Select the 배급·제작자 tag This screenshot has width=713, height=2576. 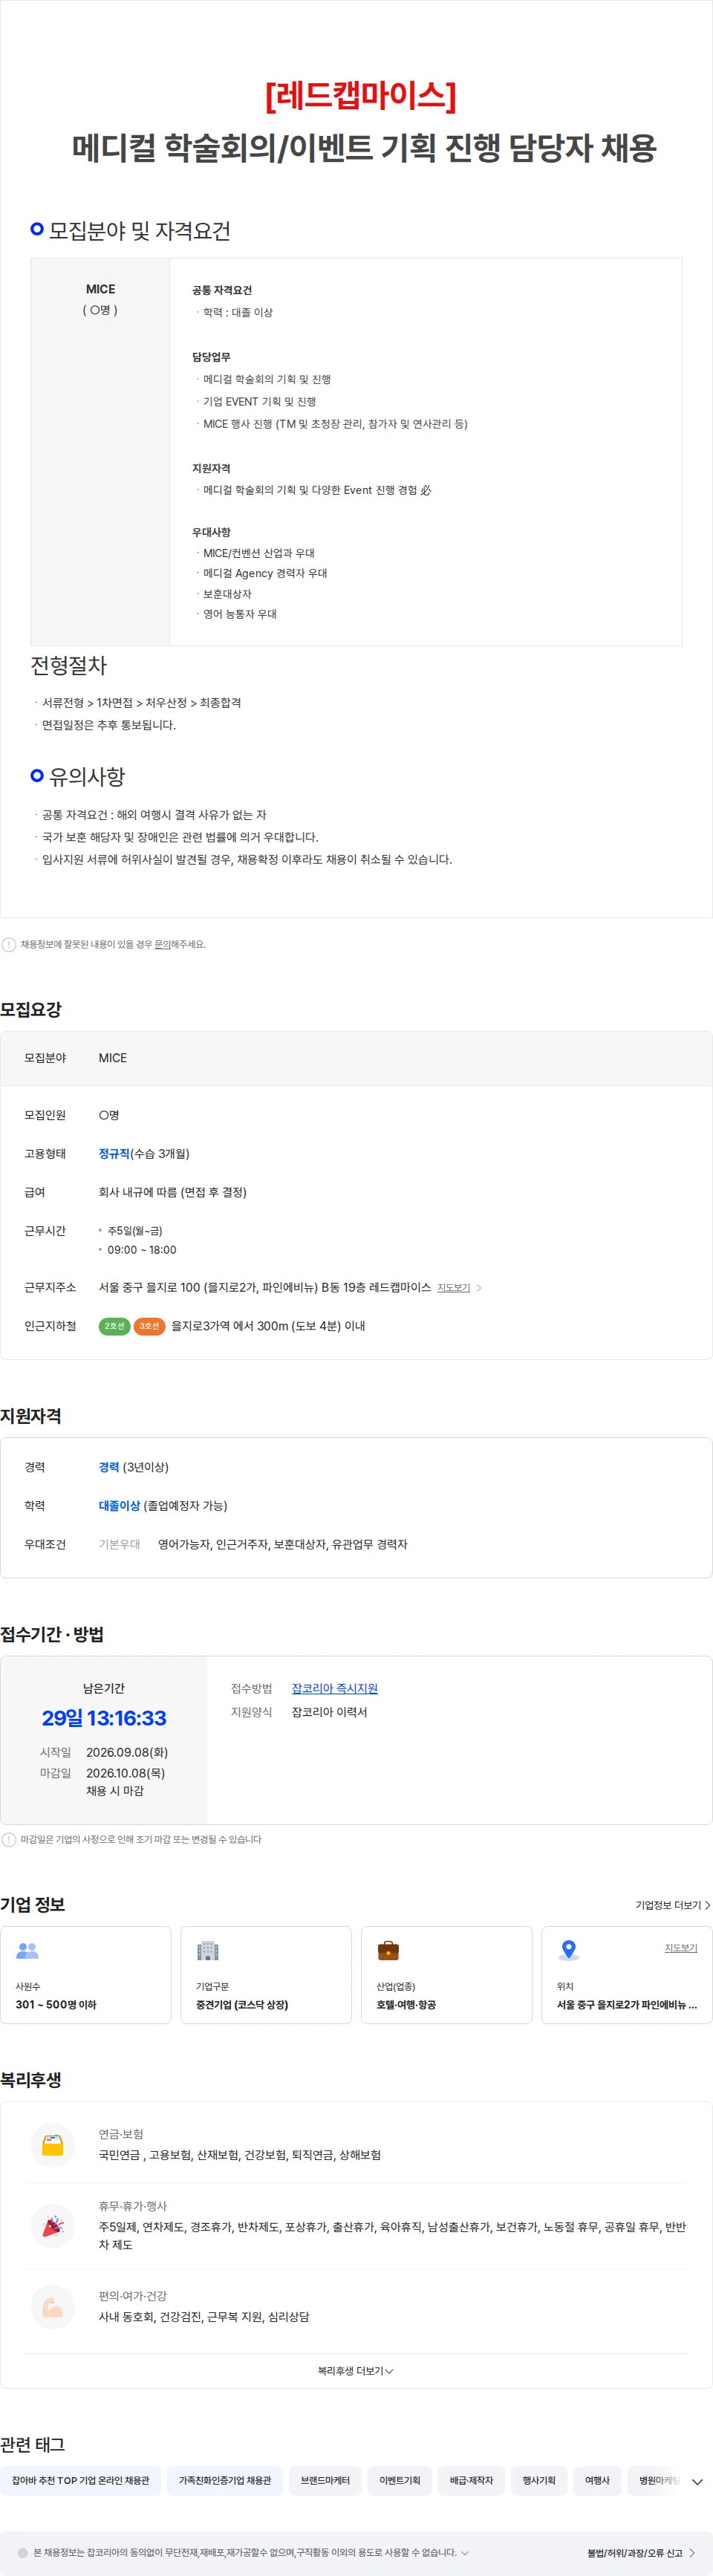click(471, 2480)
